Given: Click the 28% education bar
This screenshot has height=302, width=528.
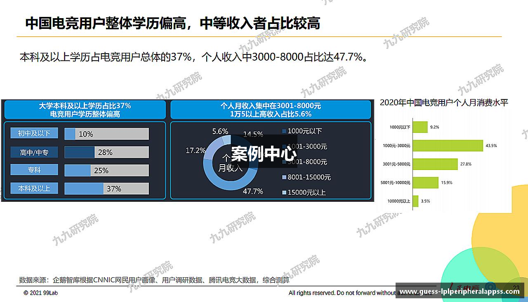Looking at the screenshot, I should 107,152.
